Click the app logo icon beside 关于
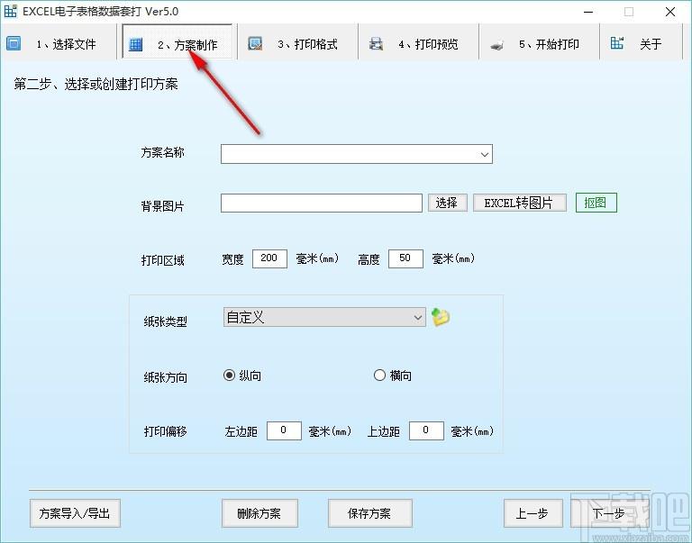This screenshot has height=543, width=692. [617, 43]
